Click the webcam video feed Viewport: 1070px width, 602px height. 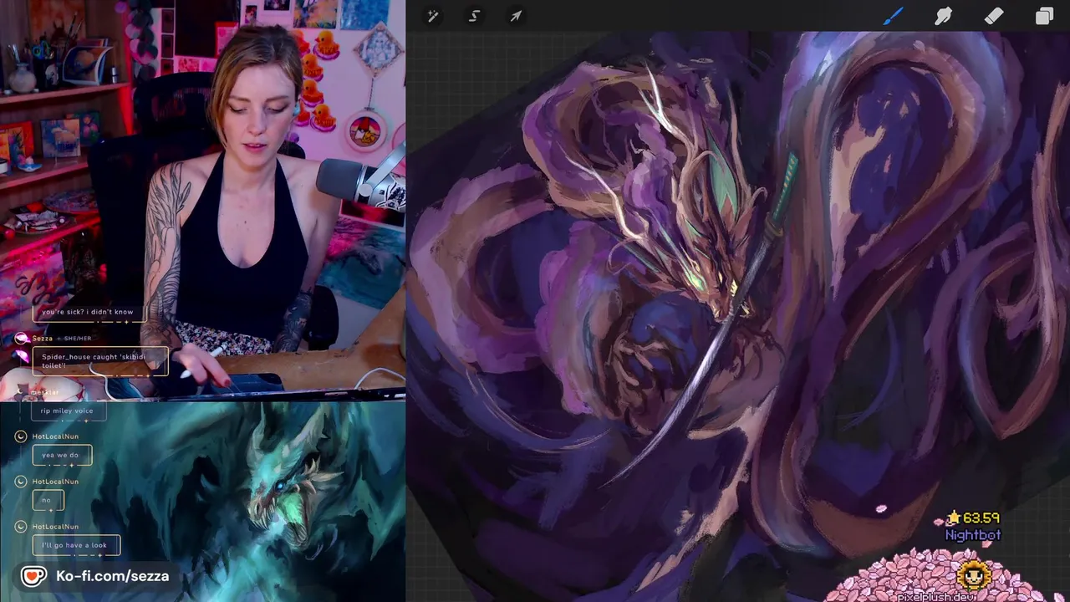pyautogui.click(x=202, y=199)
